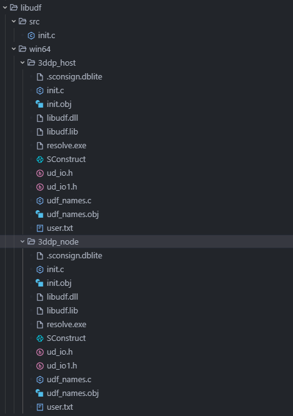Select the 3ddp_host folder label

[x=57, y=63]
